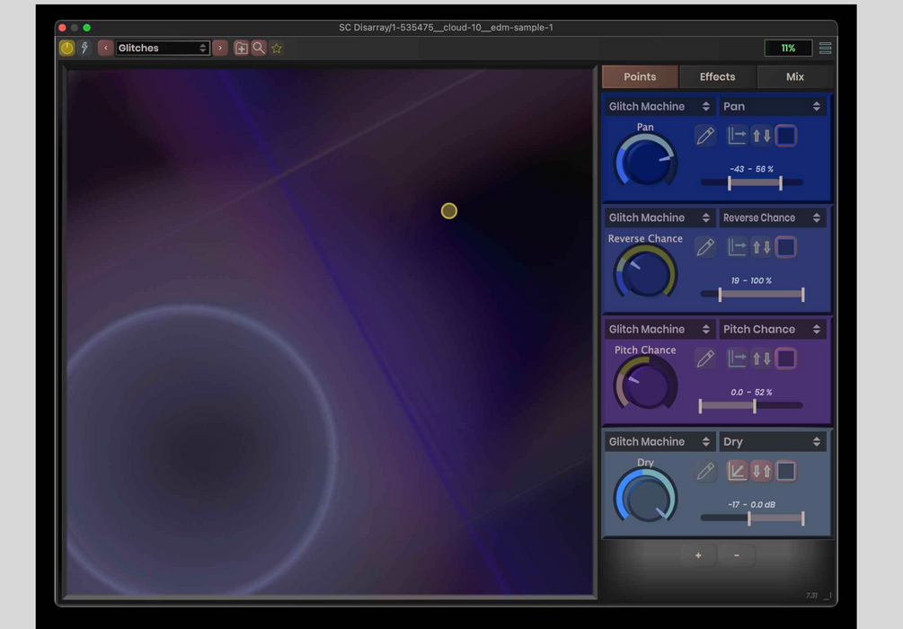The height and width of the screenshot is (629, 903).
Task: Click the lightning bolt icon in toolbar
Action: click(84, 48)
